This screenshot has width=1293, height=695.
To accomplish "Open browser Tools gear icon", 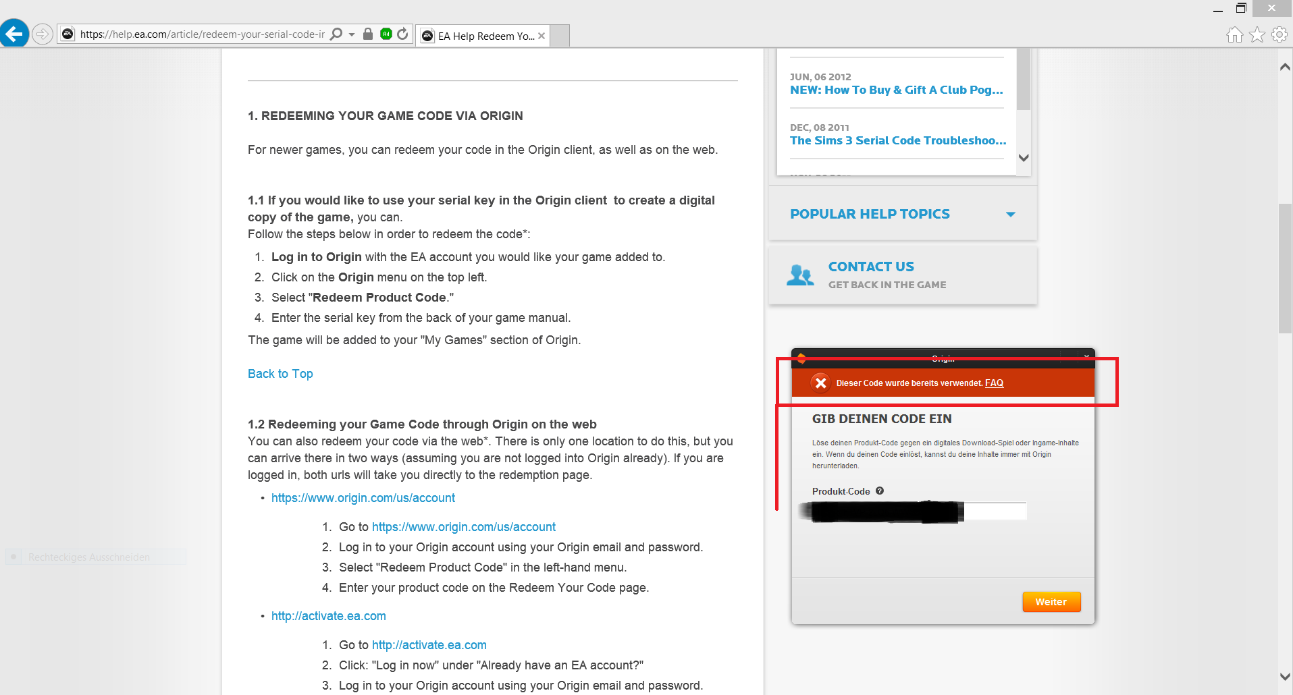I will click(x=1279, y=34).
